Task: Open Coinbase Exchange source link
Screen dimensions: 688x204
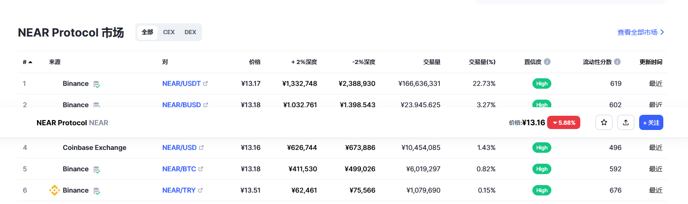Action: click(x=94, y=148)
